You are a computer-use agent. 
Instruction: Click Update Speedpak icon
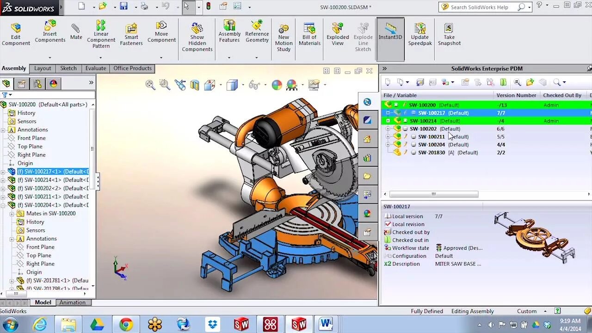(x=419, y=34)
